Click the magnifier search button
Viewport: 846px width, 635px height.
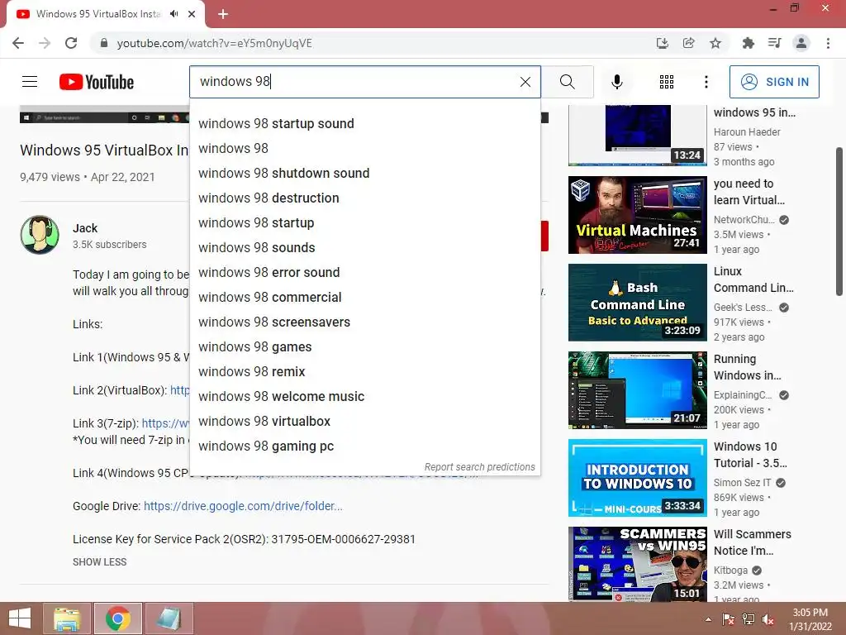pyautogui.click(x=567, y=82)
